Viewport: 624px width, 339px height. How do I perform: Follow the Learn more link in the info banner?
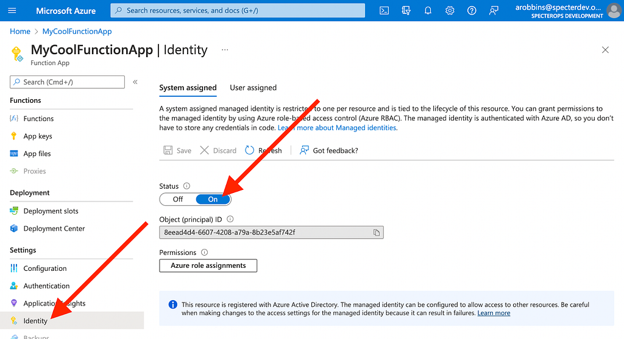click(494, 313)
